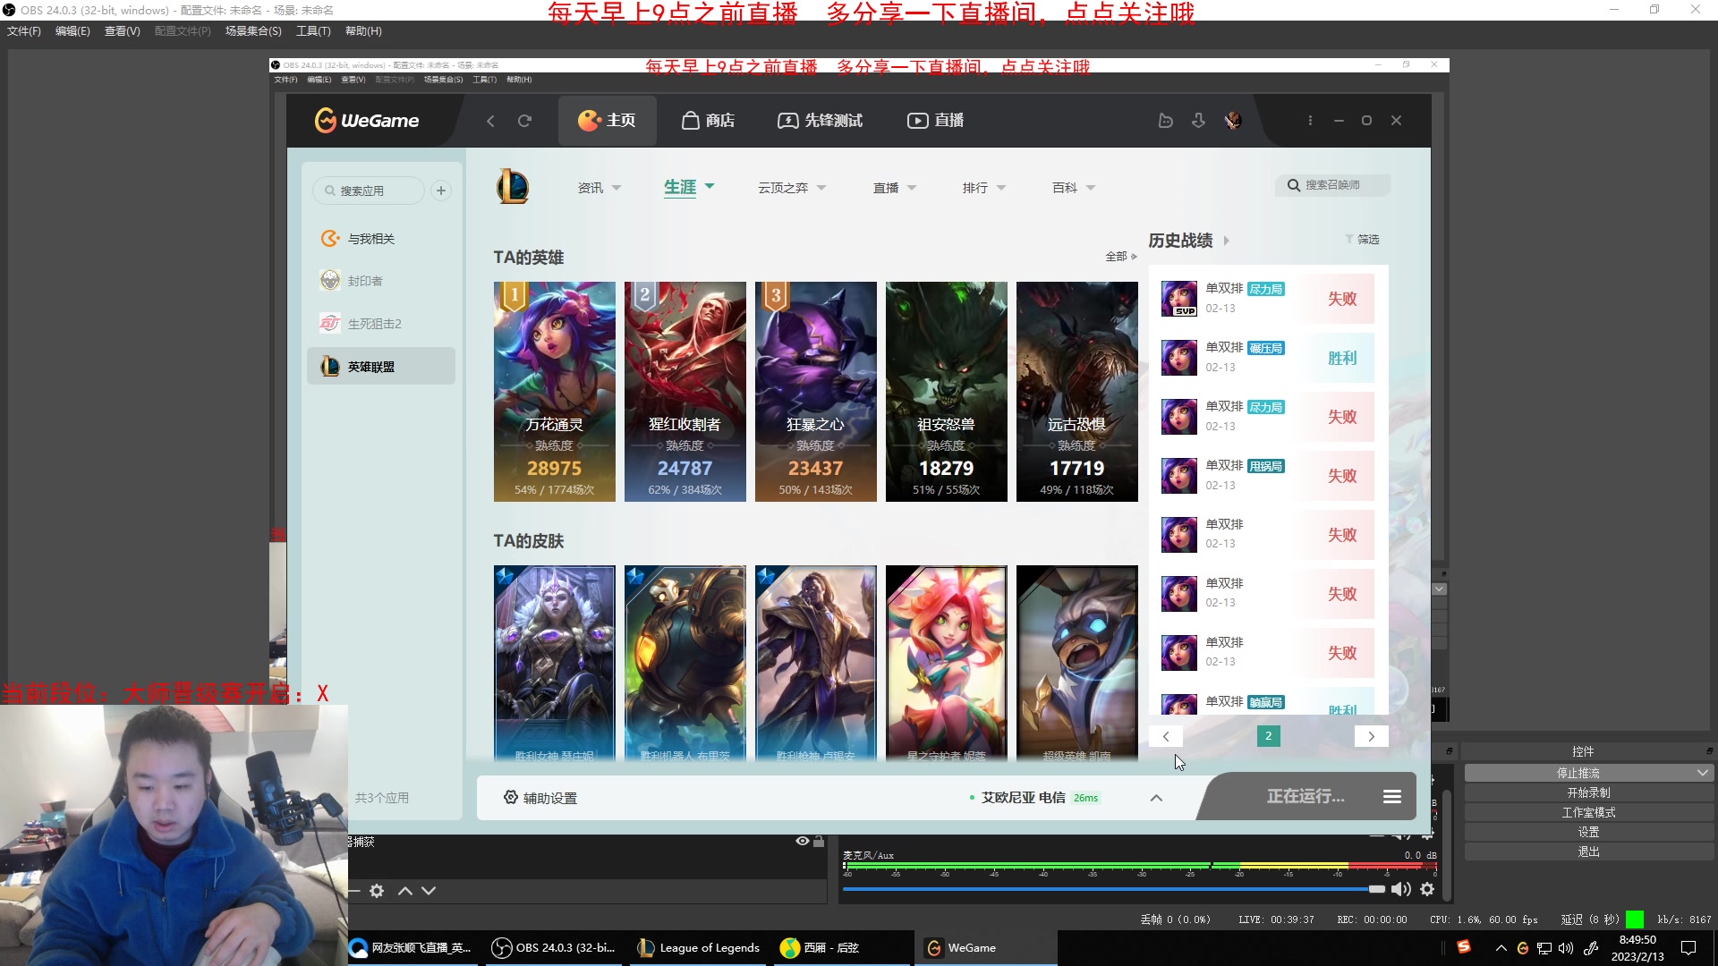Screen dimensions: 1718x966
Task: Select page 2 in match history
Action: coord(1268,736)
